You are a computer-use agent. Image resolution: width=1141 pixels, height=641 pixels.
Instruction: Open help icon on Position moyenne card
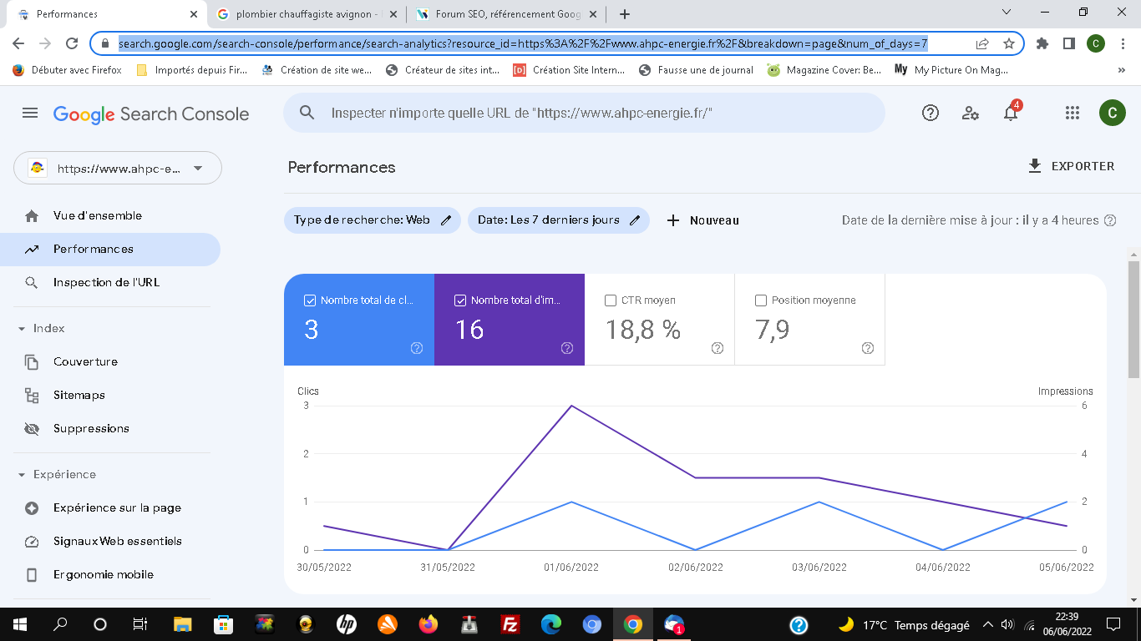click(x=868, y=348)
